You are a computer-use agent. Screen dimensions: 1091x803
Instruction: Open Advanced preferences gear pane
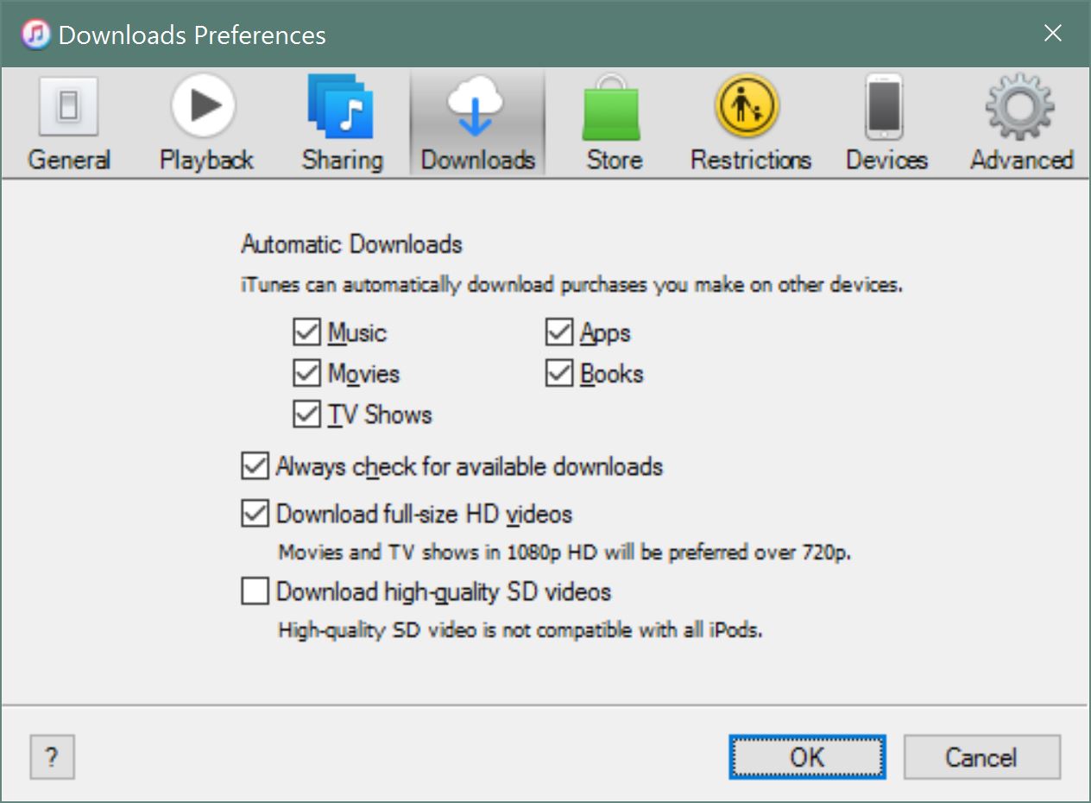1021,123
